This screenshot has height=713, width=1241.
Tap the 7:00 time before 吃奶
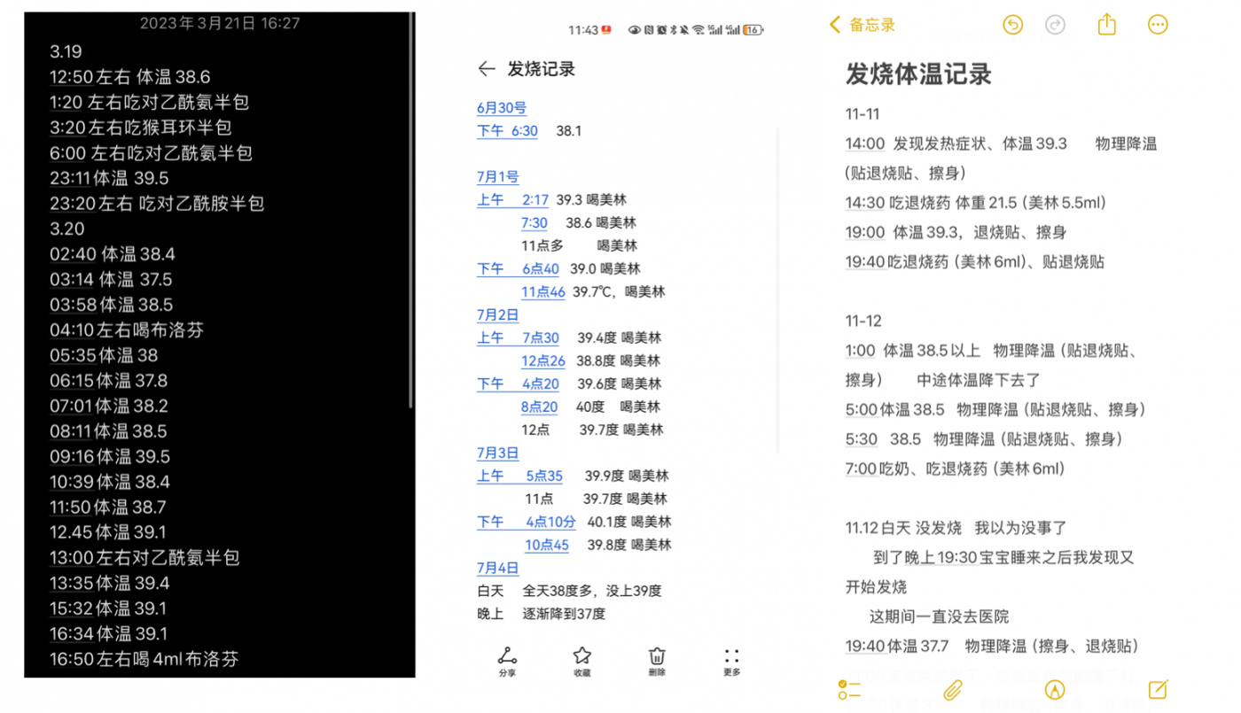click(862, 469)
